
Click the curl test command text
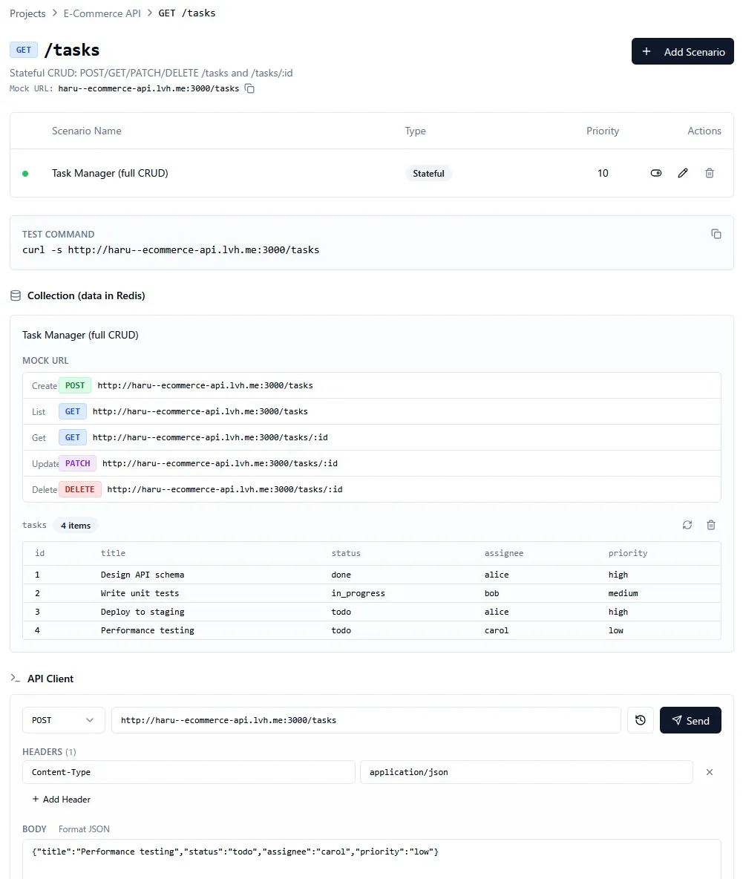point(170,249)
